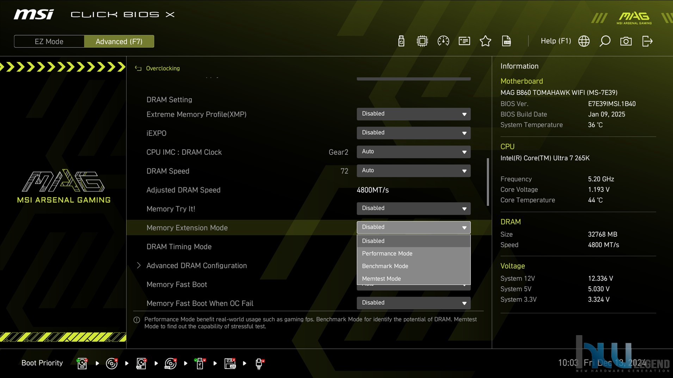The width and height of the screenshot is (673, 378).
Task: Select the DRAM Timing Mode row
Action: click(179, 247)
